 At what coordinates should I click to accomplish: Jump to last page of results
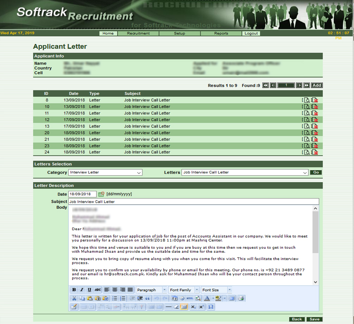306,85
